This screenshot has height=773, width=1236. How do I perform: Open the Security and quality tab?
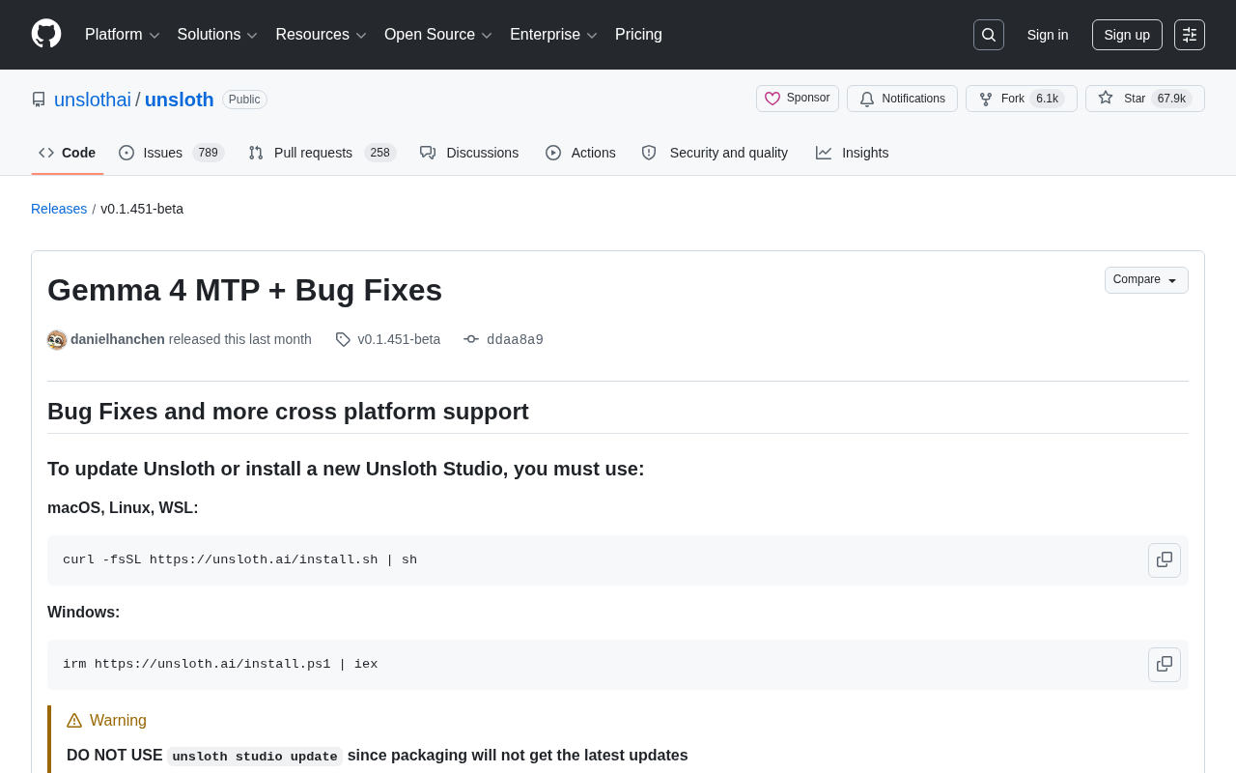click(715, 153)
